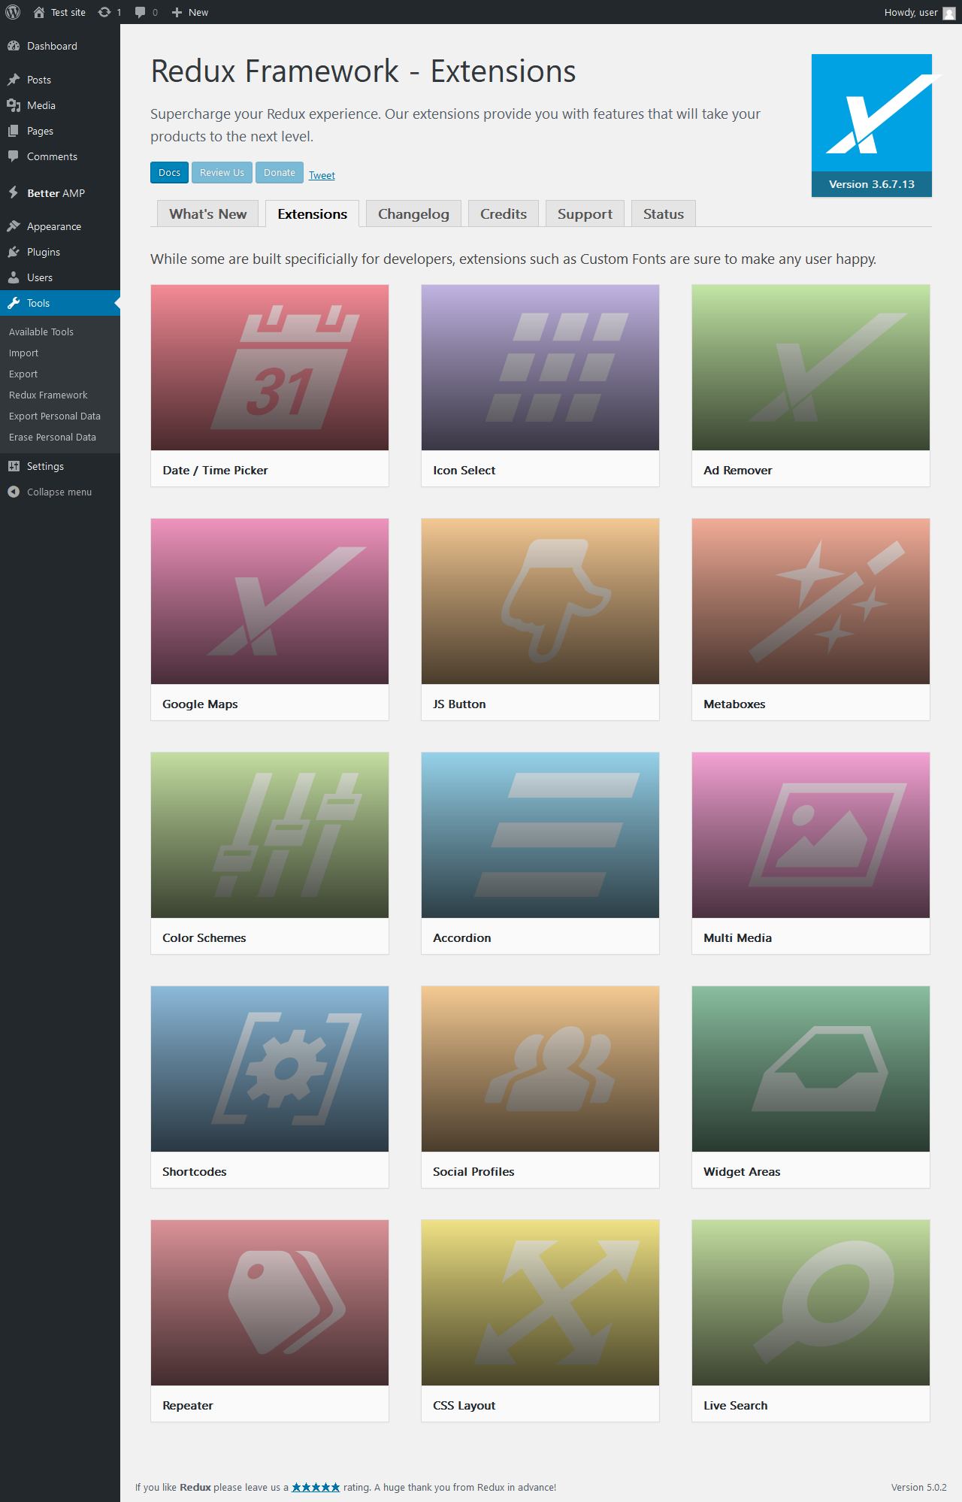Viewport: 962px width, 1502px height.
Task: Click the Comments bubble icon in sidebar
Action: (14, 156)
